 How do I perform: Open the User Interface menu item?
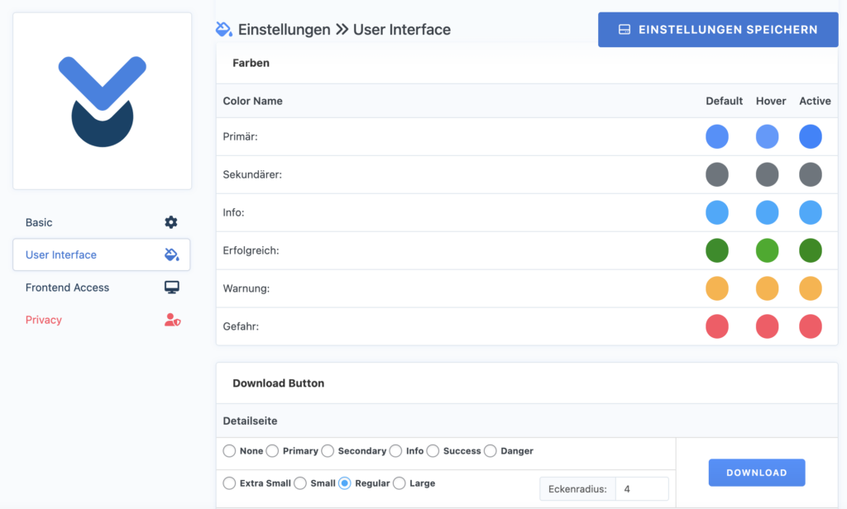102,254
